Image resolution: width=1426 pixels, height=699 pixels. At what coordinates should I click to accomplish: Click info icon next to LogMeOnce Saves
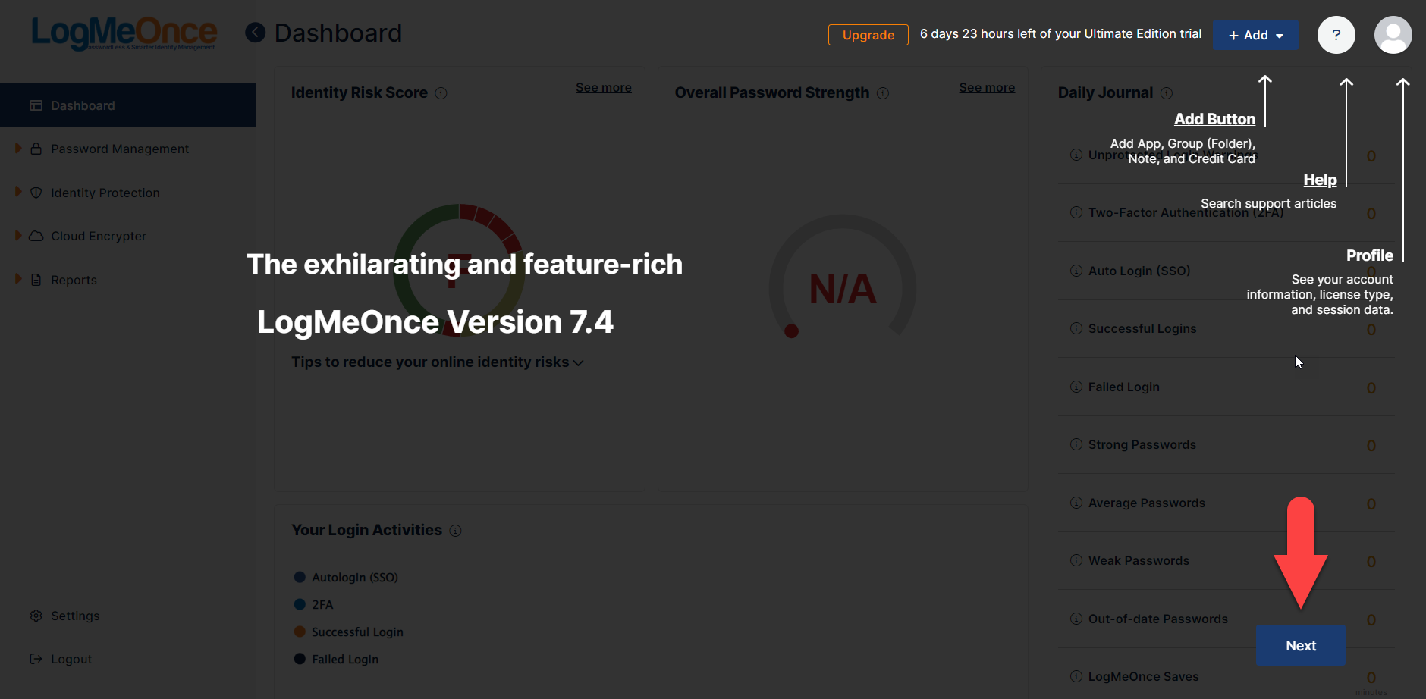click(x=1076, y=676)
